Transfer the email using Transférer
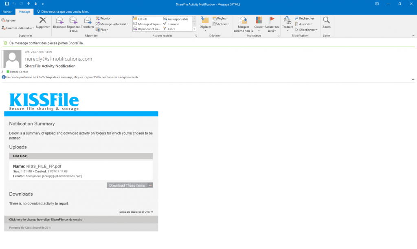Viewport: 417px width, 249px height. click(x=88, y=24)
